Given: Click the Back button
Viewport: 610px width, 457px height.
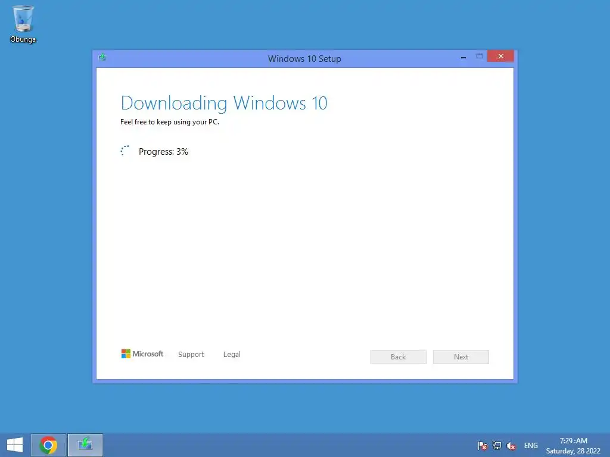Looking at the screenshot, I should [x=399, y=357].
